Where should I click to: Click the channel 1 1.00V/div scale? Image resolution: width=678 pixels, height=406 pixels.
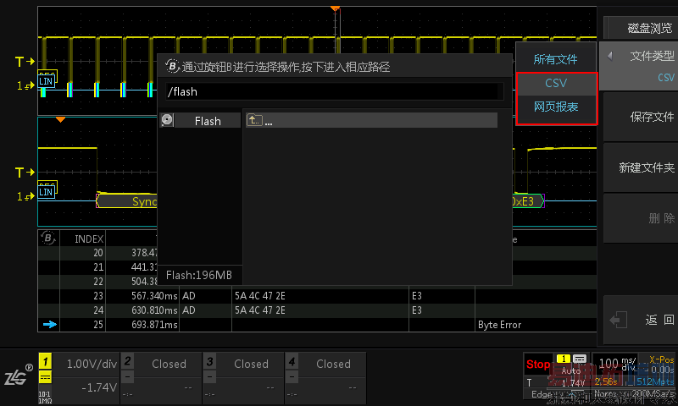[92, 365]
